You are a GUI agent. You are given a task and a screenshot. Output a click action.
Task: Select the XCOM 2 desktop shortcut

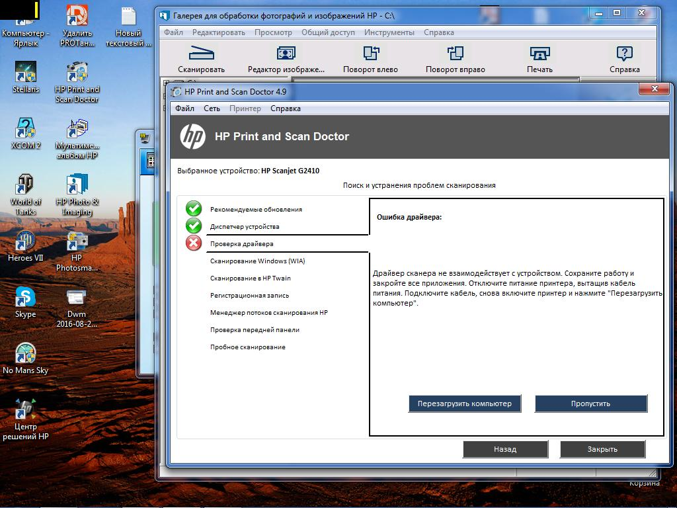(x=26, y=134)
